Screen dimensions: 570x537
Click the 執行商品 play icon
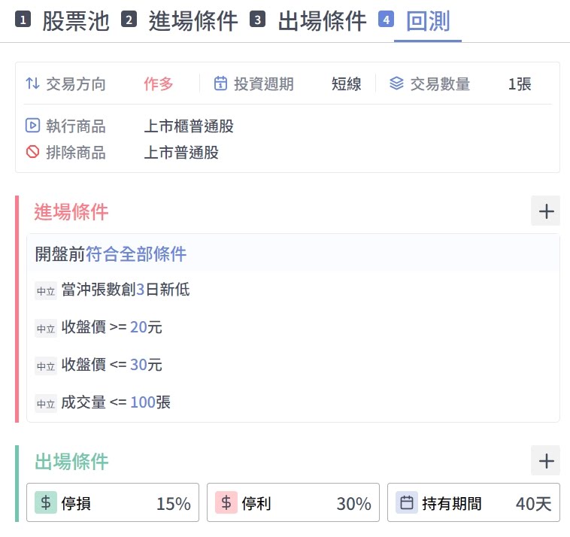(32, 126)
